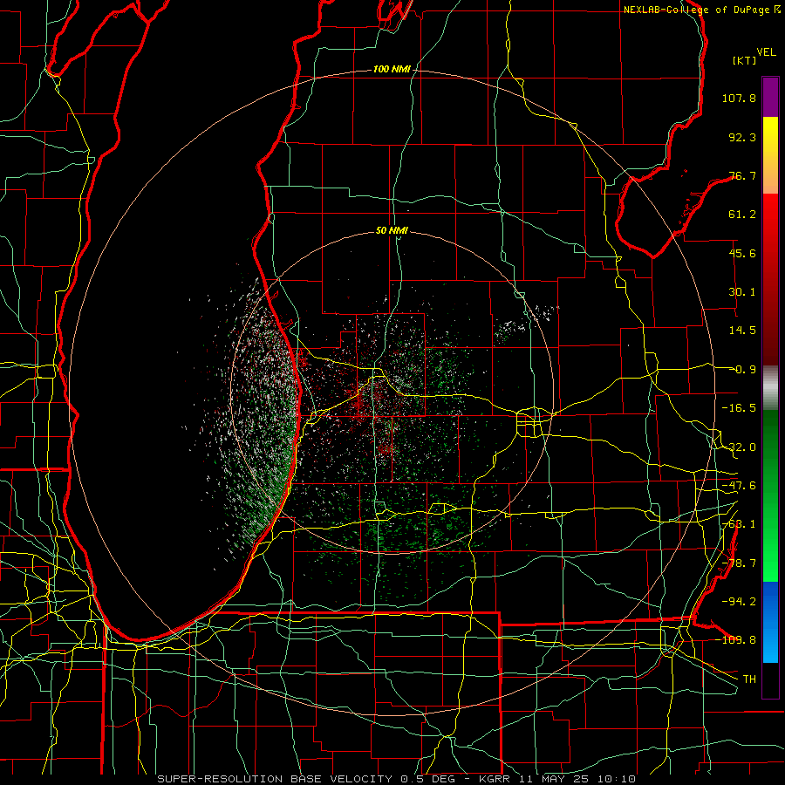Click the 107.8 velocity scale value
The width and height of the screenshot is (785, 785).
[739, 98]
